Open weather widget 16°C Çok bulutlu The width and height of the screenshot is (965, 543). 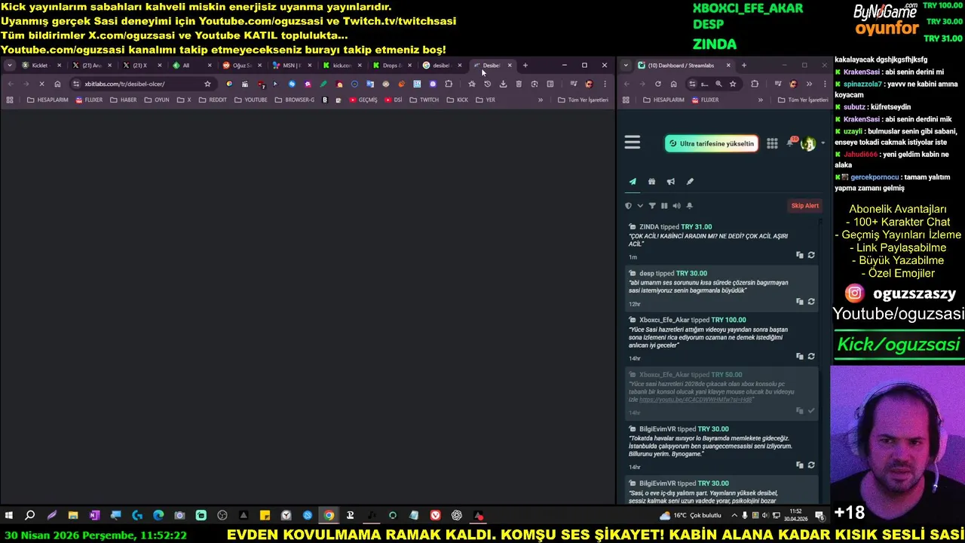tap(691, 515)
